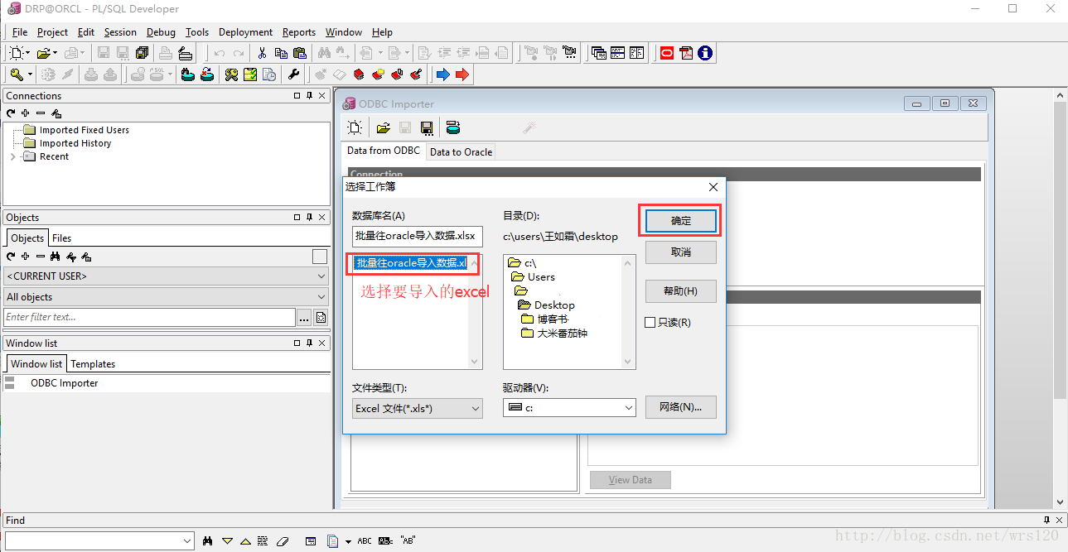Click the yellow triangle icon in Find bar
Viewport: 1068px width, 552px height.
[x=227, y=540]
